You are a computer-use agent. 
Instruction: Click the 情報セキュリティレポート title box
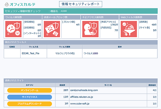(x=80, y=4)
